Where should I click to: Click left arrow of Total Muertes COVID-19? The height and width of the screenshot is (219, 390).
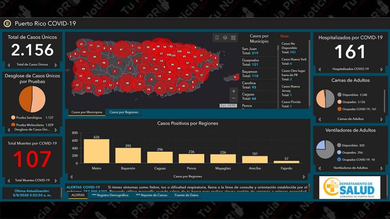8,181
